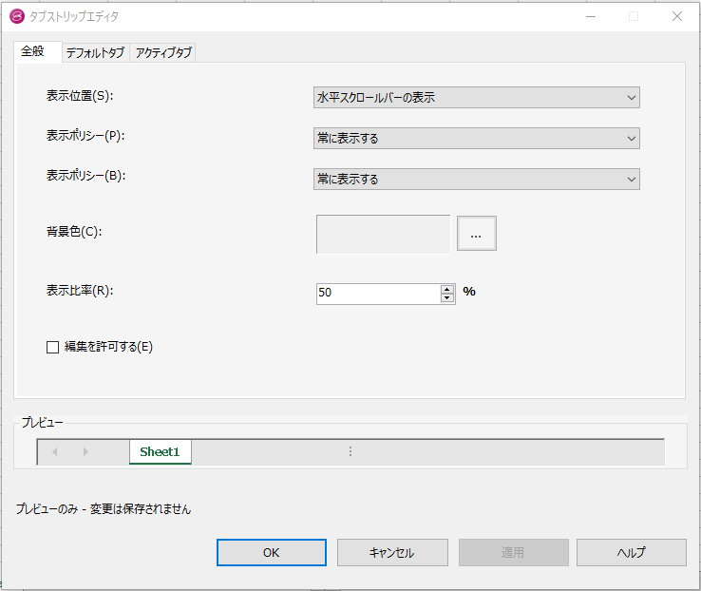Click the three-dot splitter grip in preview

tap(350, 452)
